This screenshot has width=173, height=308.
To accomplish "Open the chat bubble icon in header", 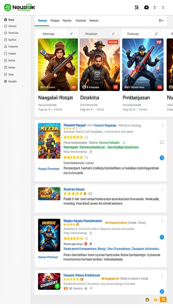I will pos(146,8).
